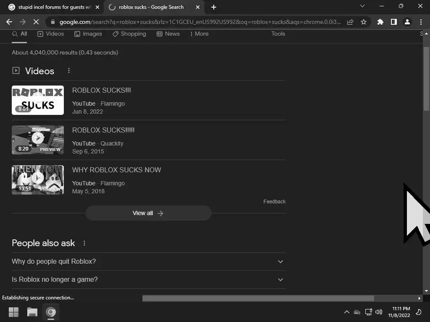
Task: Click the OneDrive cloud tray icon
Action: (357, 312)
